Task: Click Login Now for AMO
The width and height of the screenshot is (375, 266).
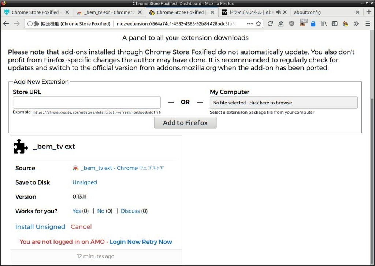Action: 125,242
